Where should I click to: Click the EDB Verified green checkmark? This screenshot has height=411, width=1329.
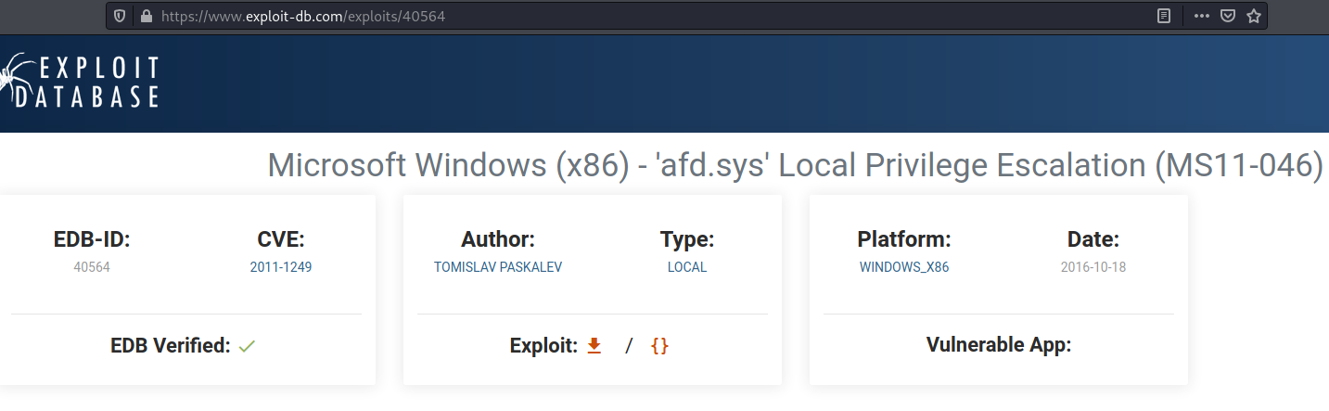247,347
